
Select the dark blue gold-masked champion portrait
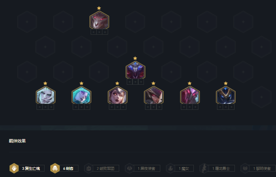point(226,95)
